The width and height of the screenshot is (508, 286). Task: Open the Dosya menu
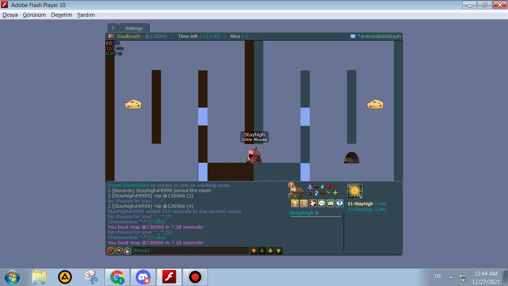coord(10,15)
